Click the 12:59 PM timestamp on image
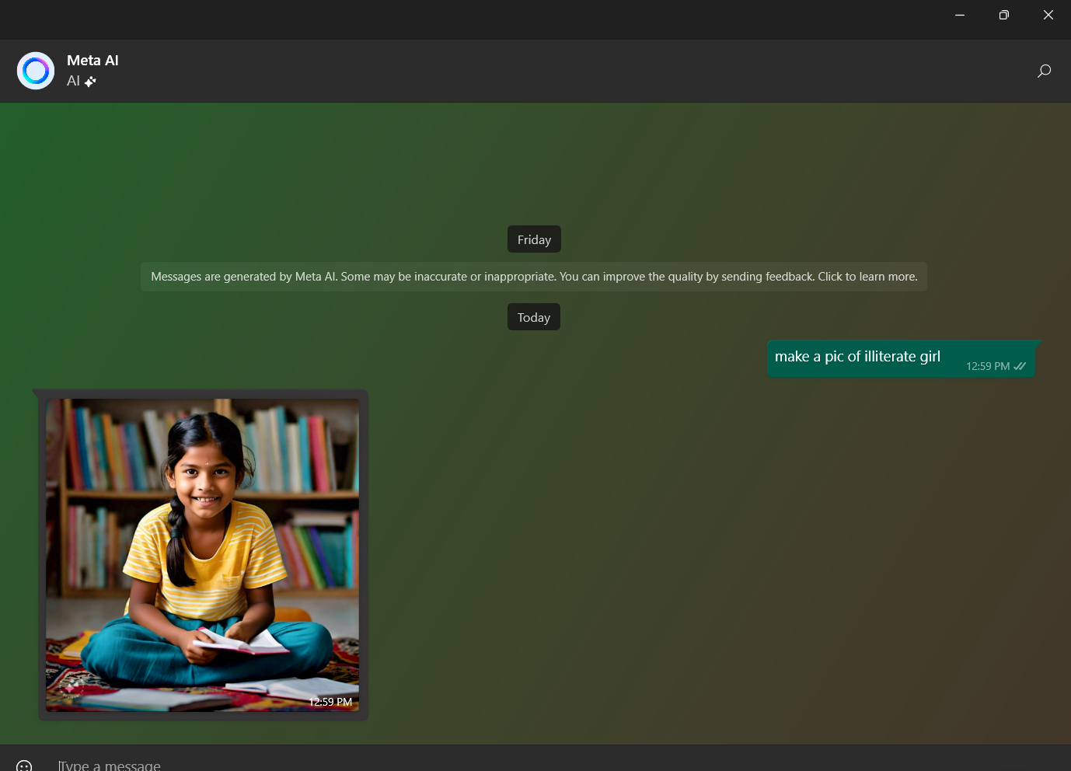 click(330, 702)
